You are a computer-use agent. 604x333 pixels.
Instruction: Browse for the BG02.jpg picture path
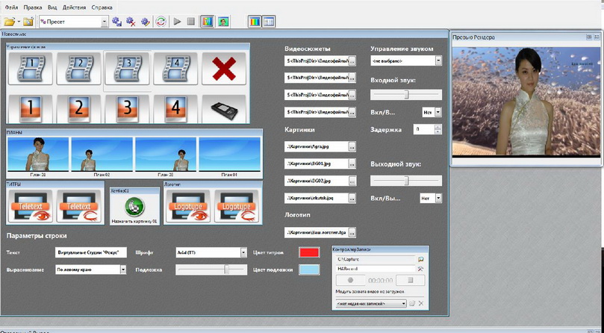pyautogui.click(x=352, y=181)
